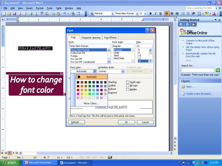
Task: Click the Center alignment toolbar icon
Action: pos(172,14)
